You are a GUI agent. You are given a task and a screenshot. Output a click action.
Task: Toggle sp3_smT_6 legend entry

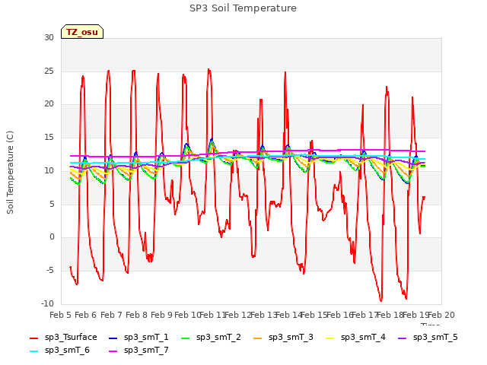point(59,351)
